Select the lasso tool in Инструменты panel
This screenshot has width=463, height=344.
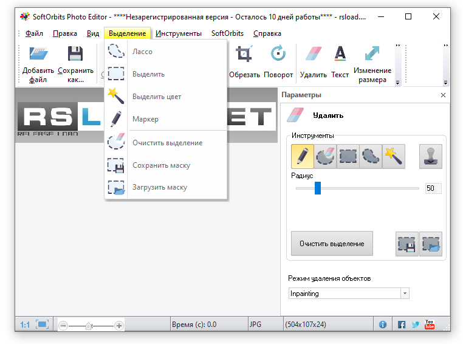click(371, 156)
